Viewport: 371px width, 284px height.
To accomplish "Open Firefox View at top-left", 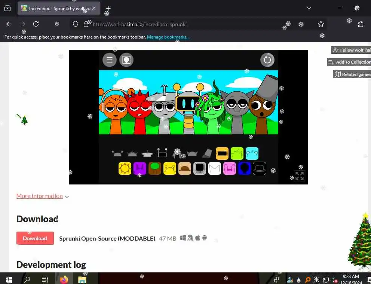I will click(x=7, y=8).
